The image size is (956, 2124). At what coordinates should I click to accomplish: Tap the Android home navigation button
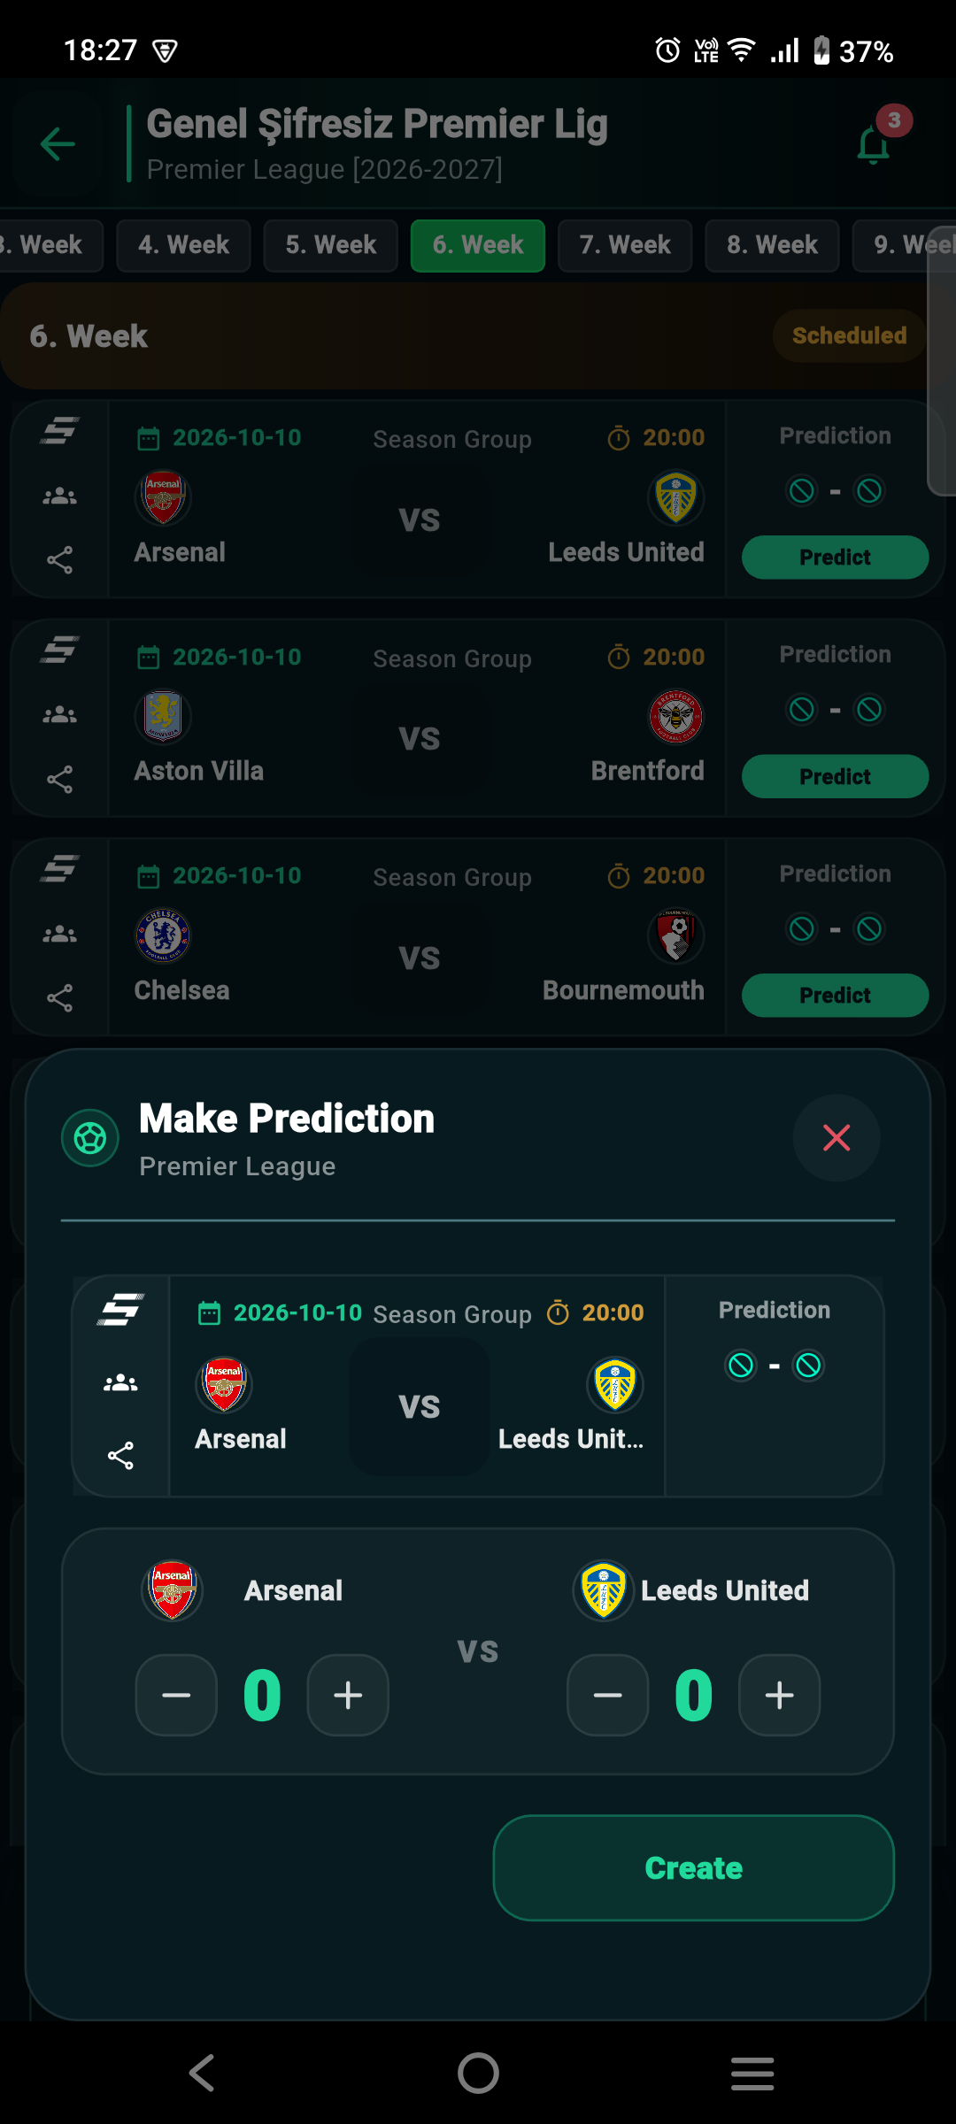tap(478, 2073)
